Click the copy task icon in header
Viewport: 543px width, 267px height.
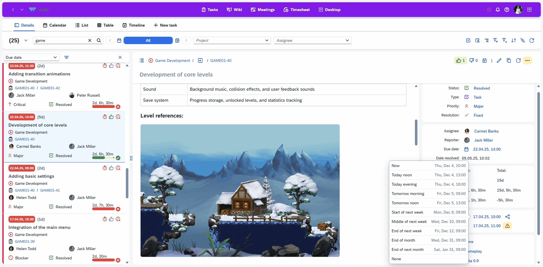(x=509, y=60)
